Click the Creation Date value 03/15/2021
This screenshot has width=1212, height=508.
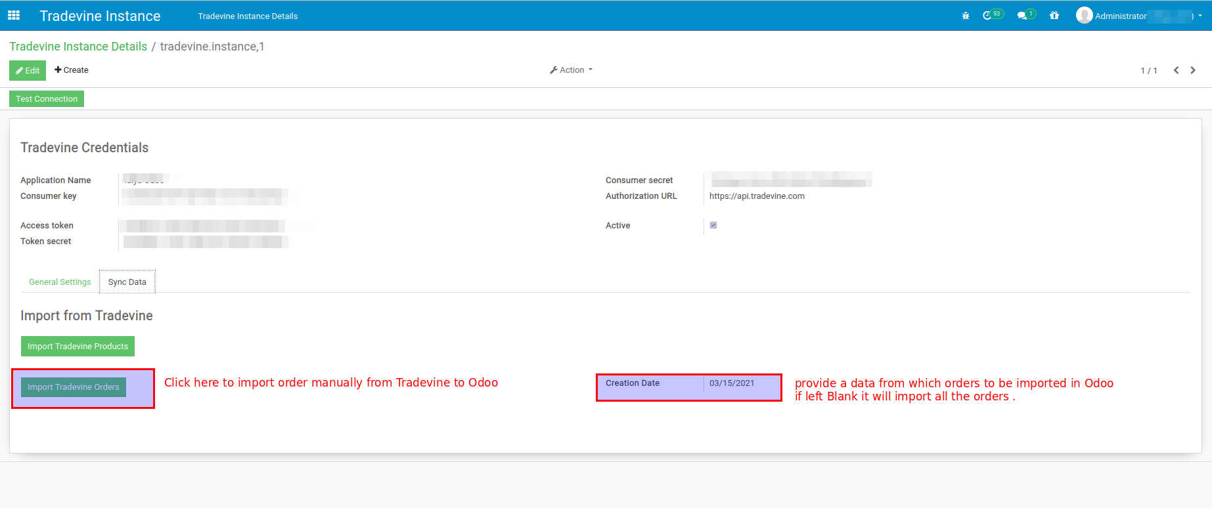(x=732, y=383)
